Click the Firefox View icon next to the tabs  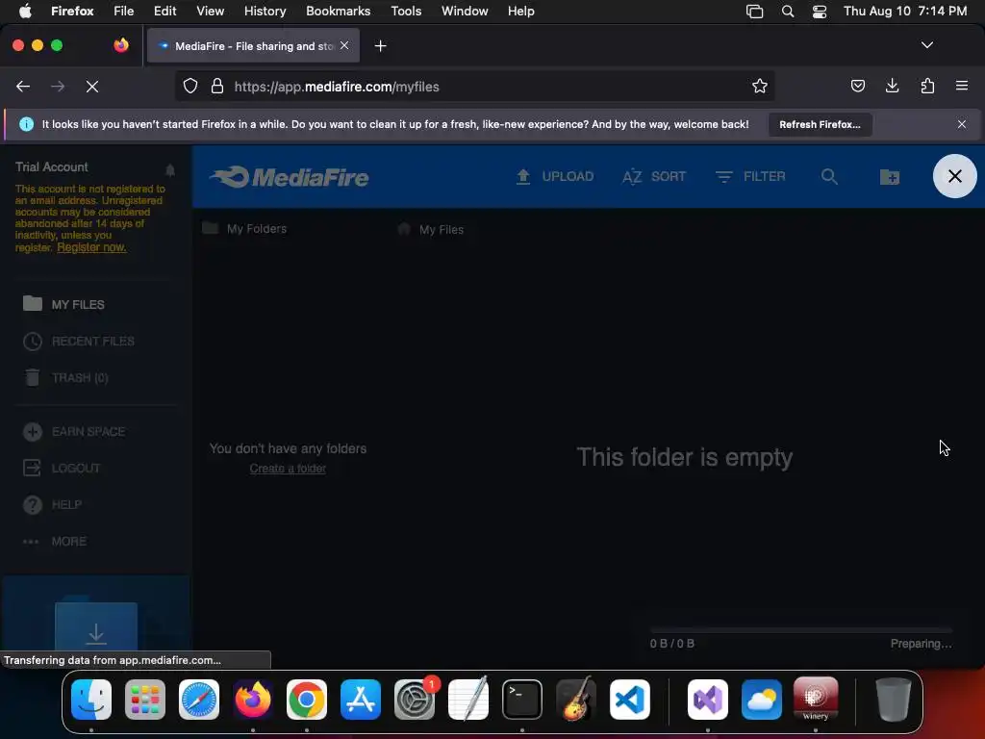pos(120,45)
